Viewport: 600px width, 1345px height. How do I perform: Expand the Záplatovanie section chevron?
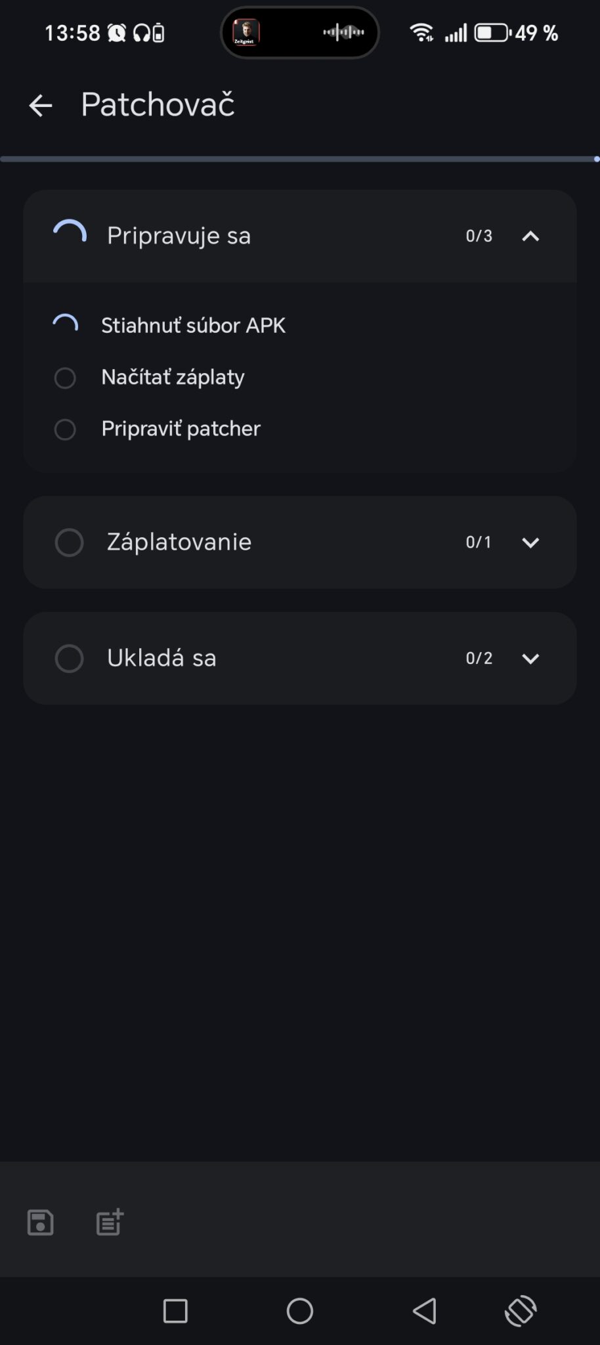[x=530, y=542]
